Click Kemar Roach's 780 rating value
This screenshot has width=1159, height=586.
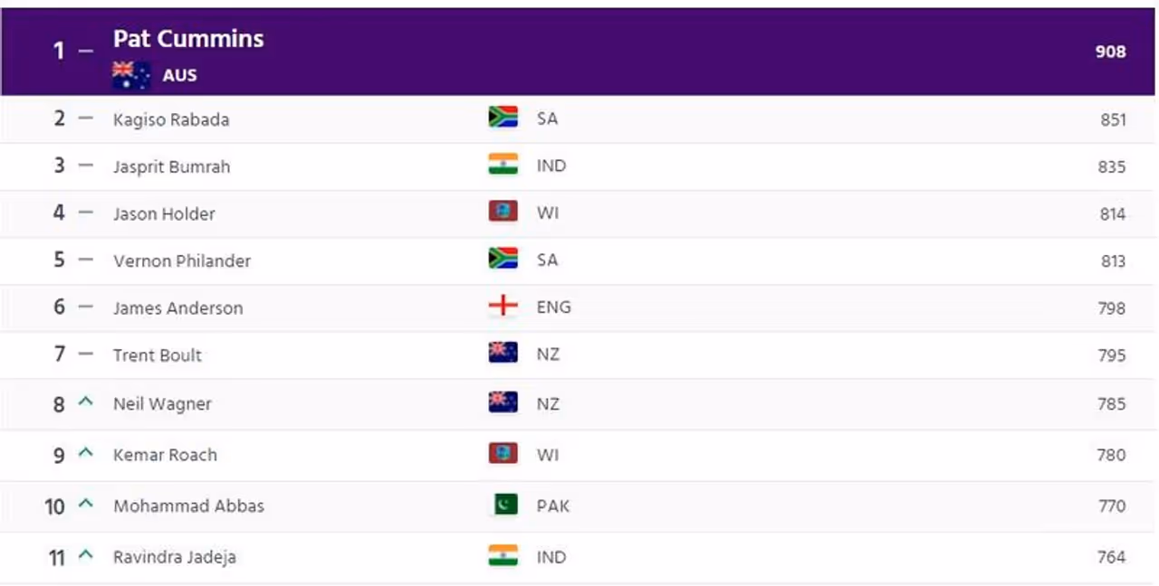coord(1111,455)
